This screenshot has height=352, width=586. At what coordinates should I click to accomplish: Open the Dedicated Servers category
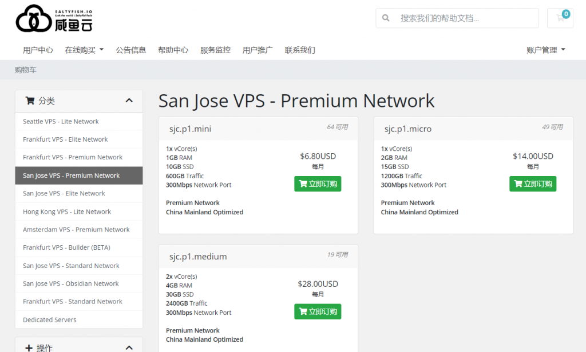(50, 320)
